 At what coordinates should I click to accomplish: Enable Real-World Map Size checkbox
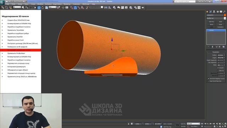coord(208,81)
